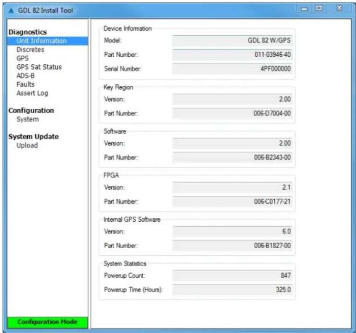Click the FPGA group label
Screen dimensions: 356x333
pyautogui.click(x=111, y=176)
